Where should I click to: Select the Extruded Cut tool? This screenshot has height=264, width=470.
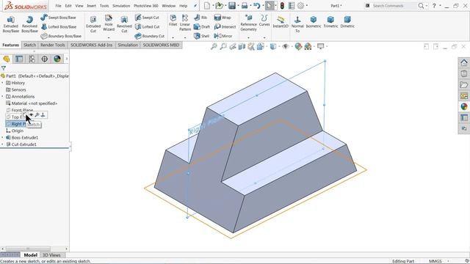(x=93, y=24)
